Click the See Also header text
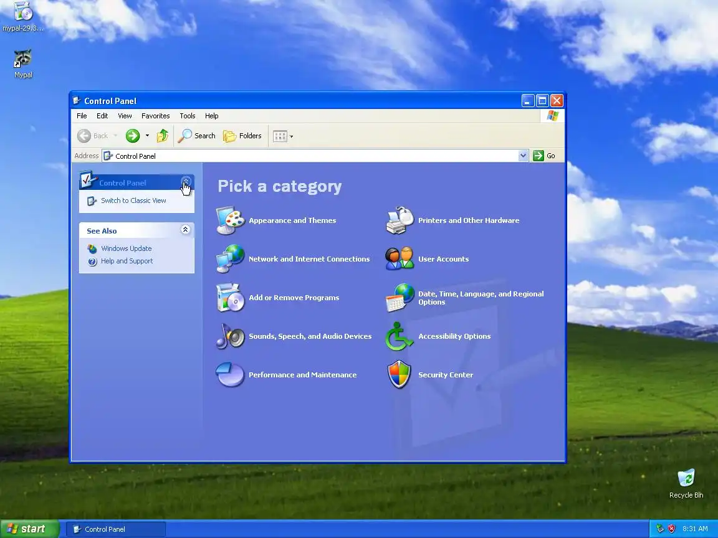718x538 pixels. pos(102,231)
